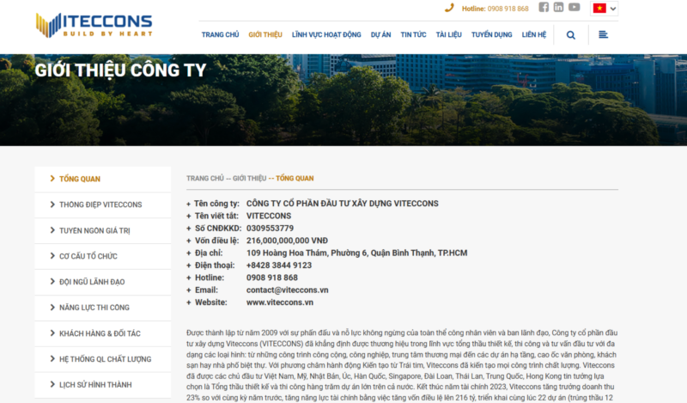The height and width of the screenshot is (403, 687).
Task: Click chevron beside THÔNG ĐIỆP VITECCONS
Action: 52,205
